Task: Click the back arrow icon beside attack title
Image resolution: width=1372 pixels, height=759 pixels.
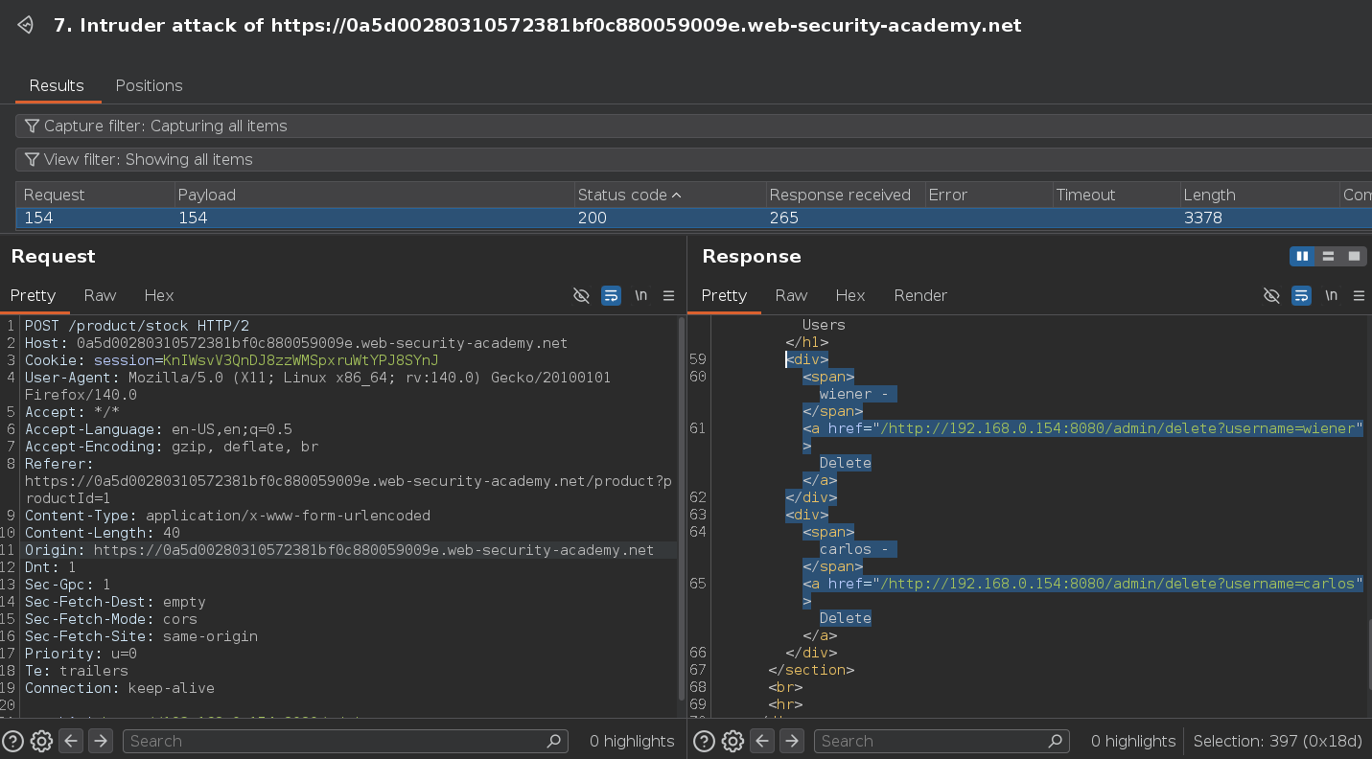Action: click(x=27, y=26)
